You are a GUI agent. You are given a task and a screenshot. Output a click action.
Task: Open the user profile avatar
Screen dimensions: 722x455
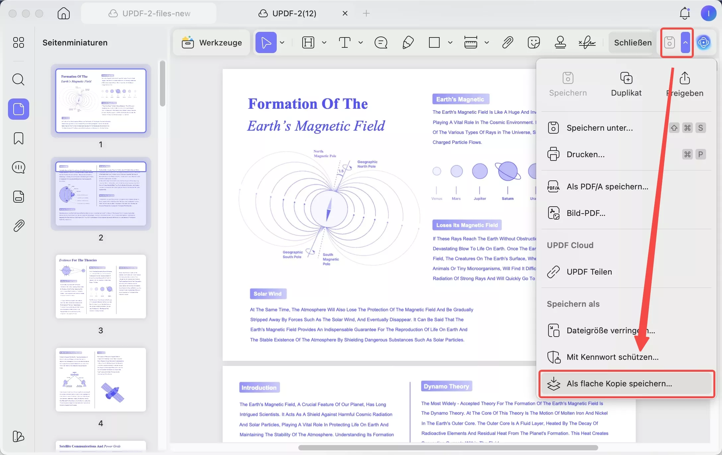pos(708,13)
